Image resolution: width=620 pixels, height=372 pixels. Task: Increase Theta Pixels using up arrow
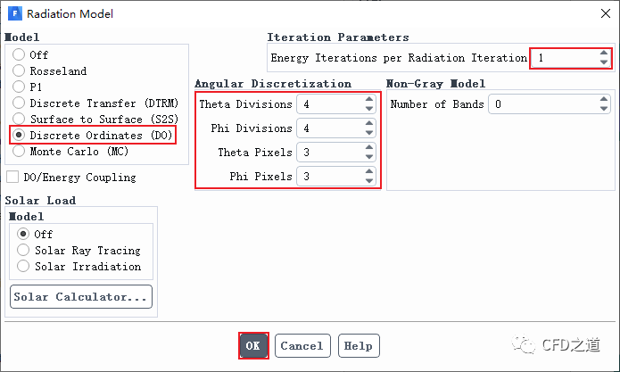pos(369,148)
